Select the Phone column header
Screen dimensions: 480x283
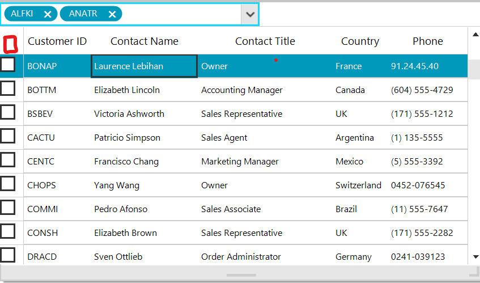(427, 41)
